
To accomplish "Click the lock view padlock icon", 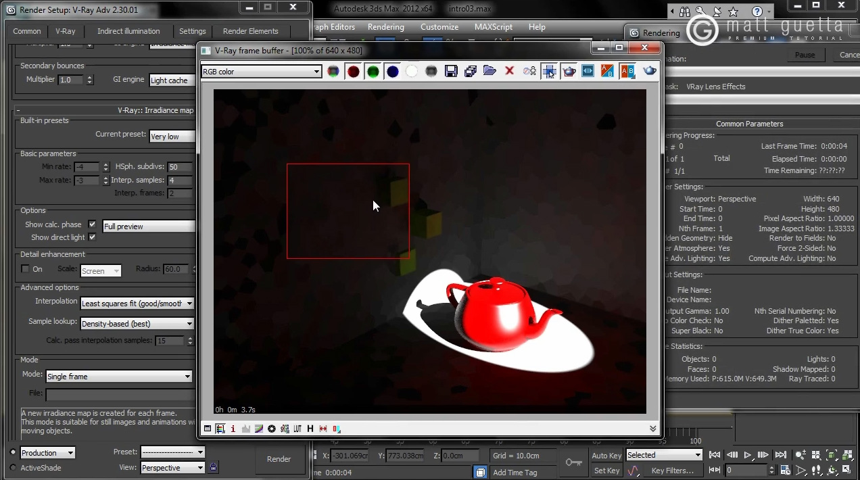I will pos(214,467).
